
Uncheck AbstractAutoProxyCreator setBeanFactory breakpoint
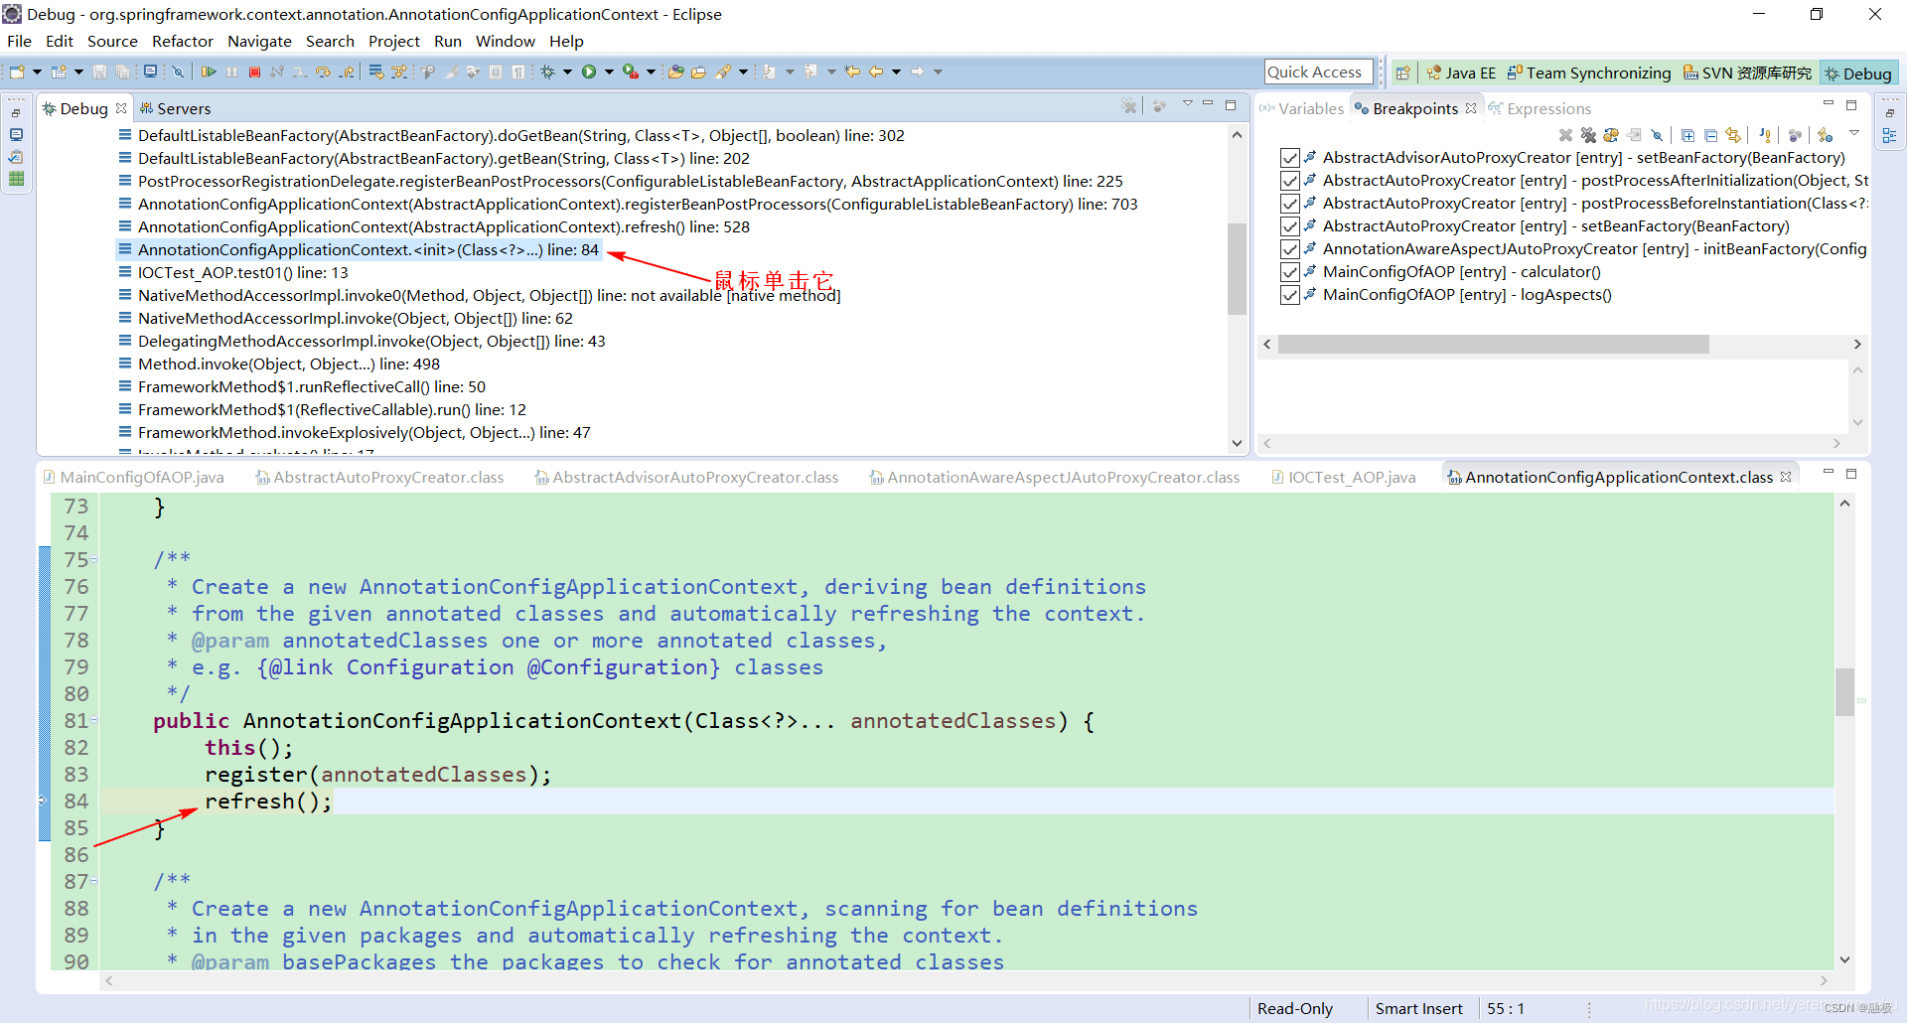tap(1289, 226)
